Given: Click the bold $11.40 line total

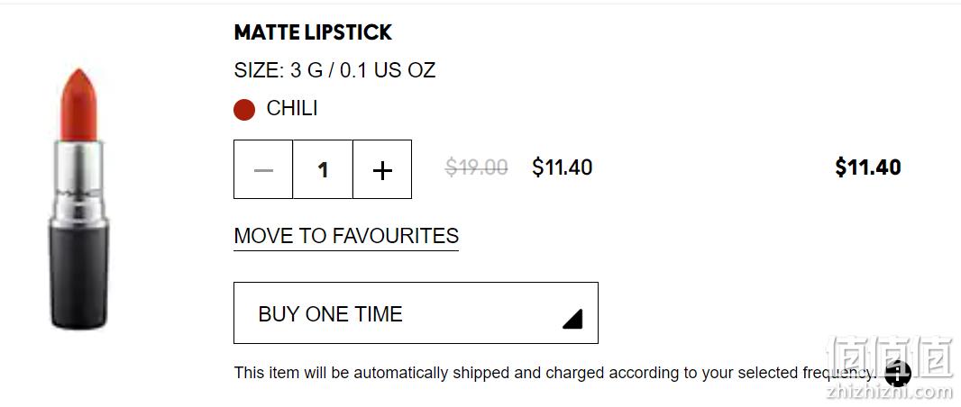Looking at the screenshot, I should 868,167.
